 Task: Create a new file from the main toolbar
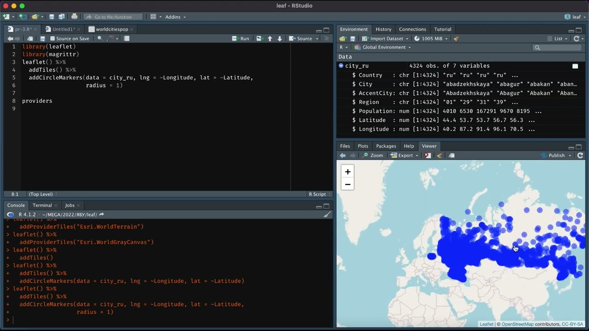[6, 17]
